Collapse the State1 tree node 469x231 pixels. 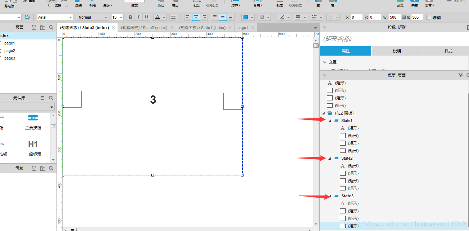click(x=330, y=121)
